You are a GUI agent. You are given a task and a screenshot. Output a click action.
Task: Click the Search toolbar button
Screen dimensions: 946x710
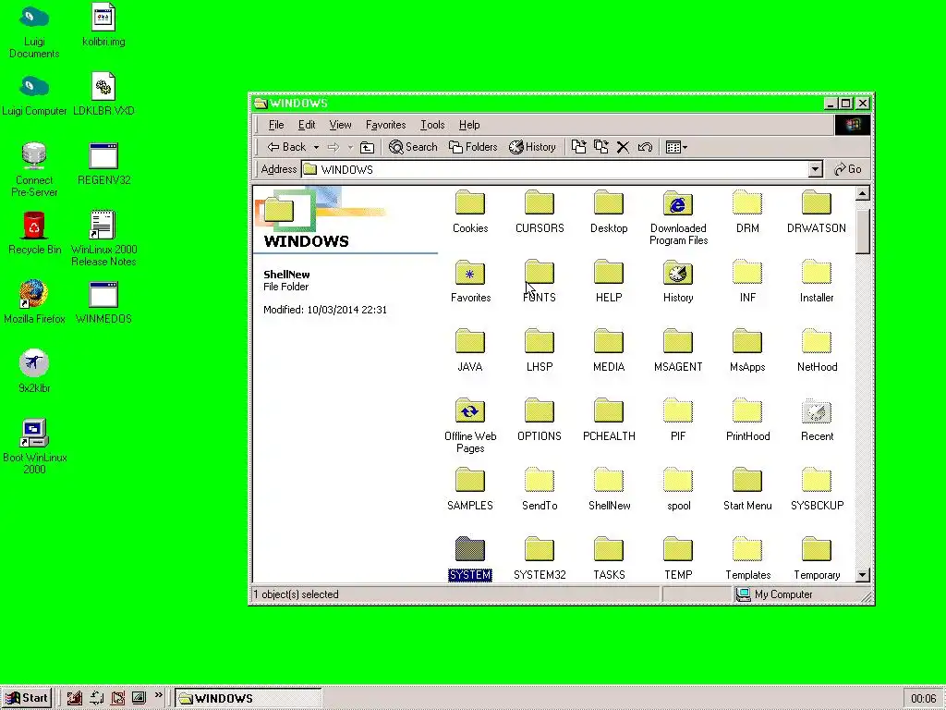(x=413, y=147)
